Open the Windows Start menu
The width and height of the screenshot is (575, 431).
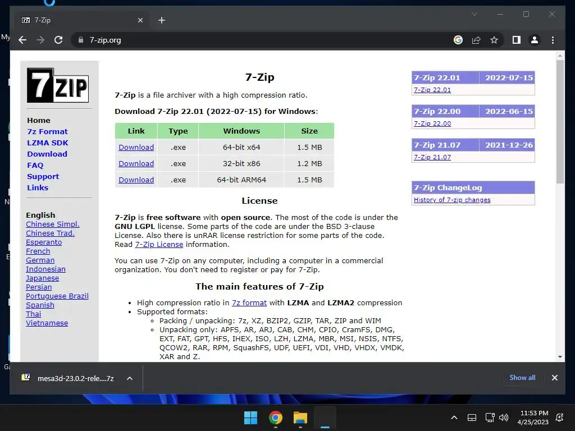tap(251, 418)
